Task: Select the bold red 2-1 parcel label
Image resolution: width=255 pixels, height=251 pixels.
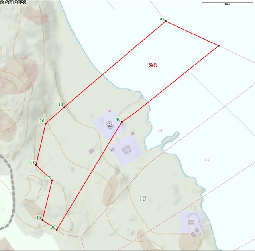Action: tap(153, 65)
